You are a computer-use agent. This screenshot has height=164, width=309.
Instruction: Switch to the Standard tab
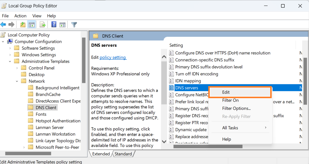123,154
